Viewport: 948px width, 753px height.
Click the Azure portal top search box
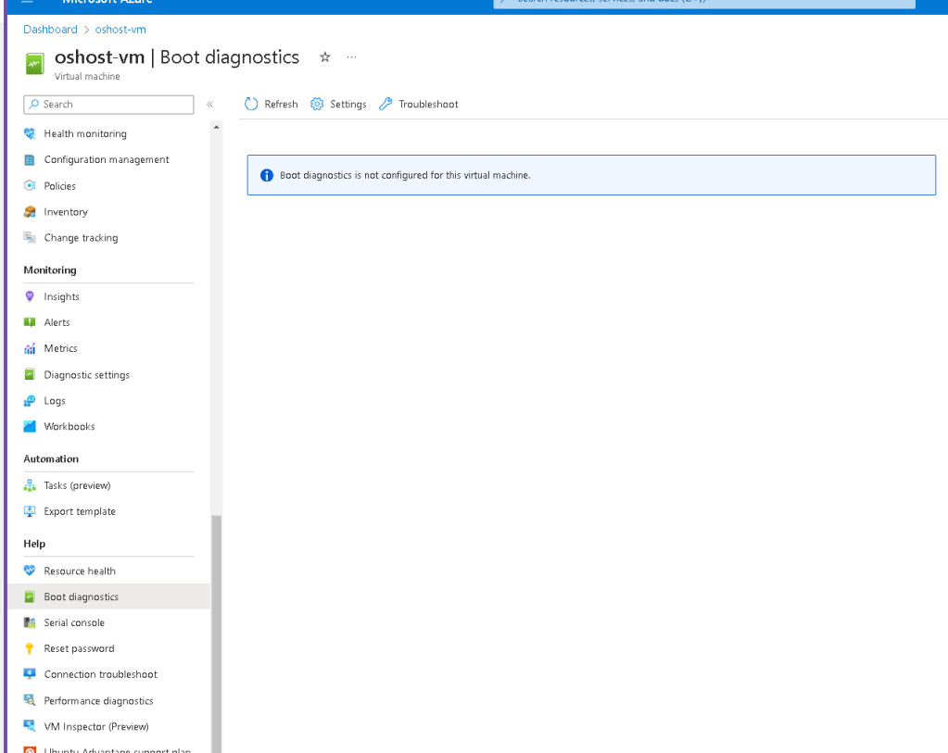(704, 4)
